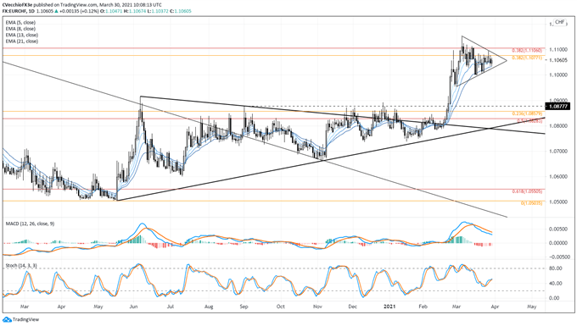Select the EMA (5, close) indicator label

(20, 22)
